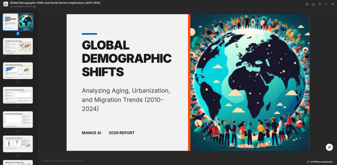Click the share arrow icon

tap(307, 4)
